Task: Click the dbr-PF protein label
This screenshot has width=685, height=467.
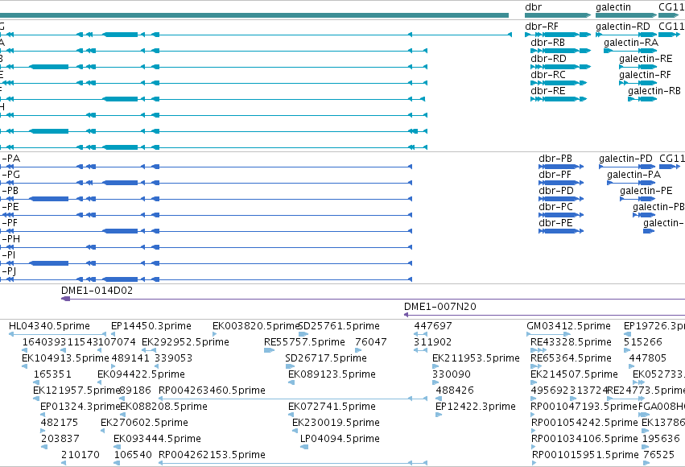Action: 555,175
